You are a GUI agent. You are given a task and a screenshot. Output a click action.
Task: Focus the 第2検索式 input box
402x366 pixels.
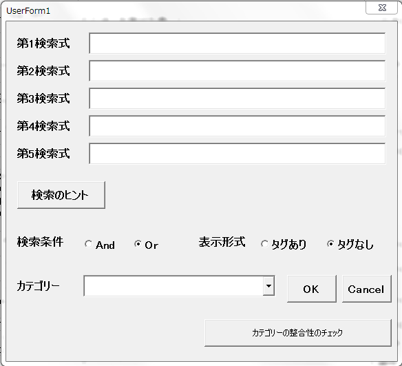click(237, 71)
